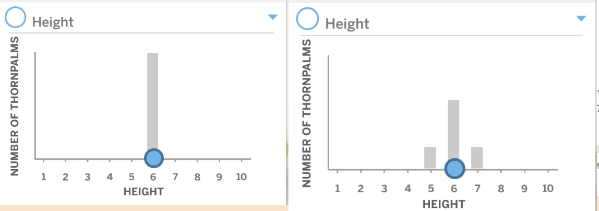
Task: Select the circle toggle in right Height panel
Action: click(307, 19)
